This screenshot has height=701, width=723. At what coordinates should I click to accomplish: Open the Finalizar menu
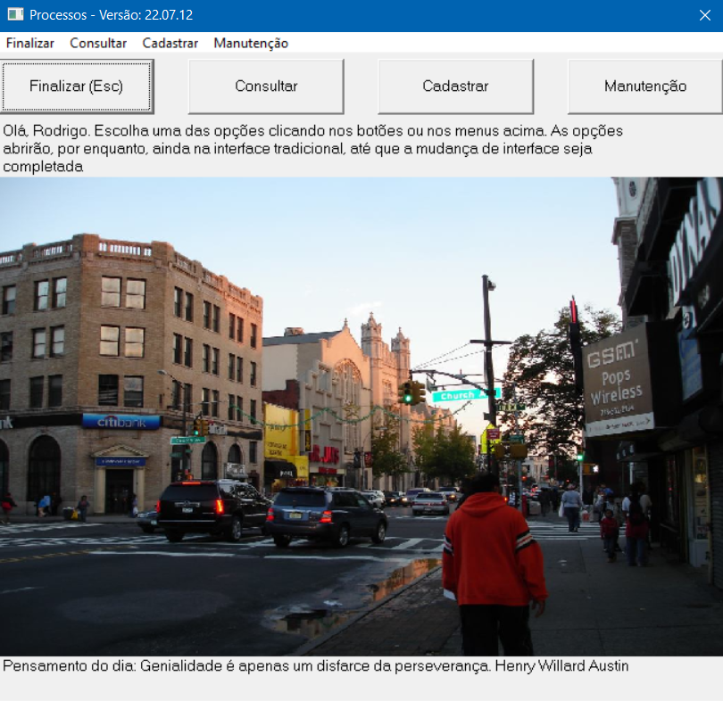click(30, 43)
